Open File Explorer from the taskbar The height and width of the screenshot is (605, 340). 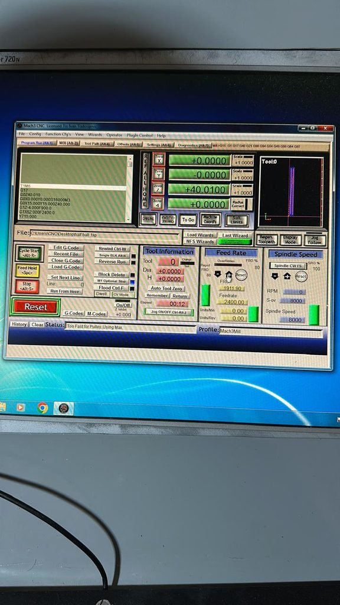tap(3, 407)
